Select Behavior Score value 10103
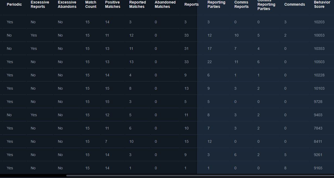 pos(319,88)
